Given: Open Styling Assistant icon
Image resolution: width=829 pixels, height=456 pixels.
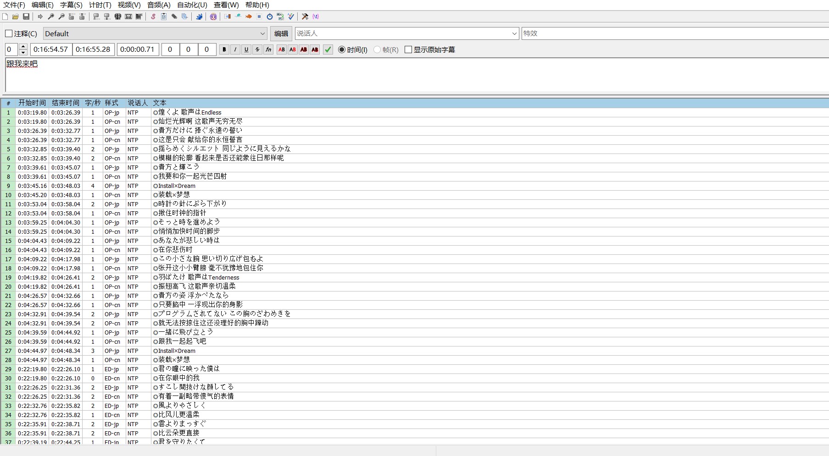Looking at the screenshot, I should coord(238,16).
